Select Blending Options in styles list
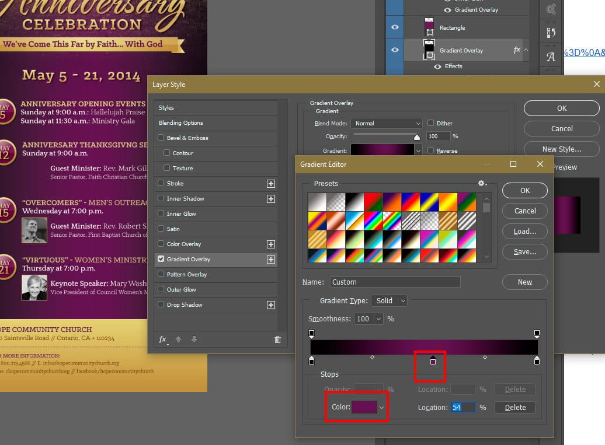This screenshot has height=445, width=605. point(181,123)
